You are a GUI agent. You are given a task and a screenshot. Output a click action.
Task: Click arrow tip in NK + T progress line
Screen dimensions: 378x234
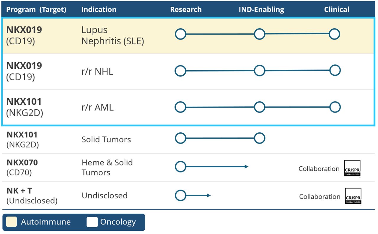(209, 195)
